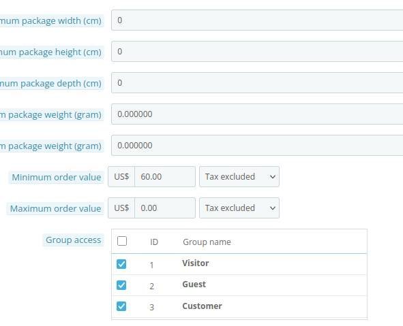Focus the package height input field
403x326 pixels.
pyautogui.click(x=257, y=52)
